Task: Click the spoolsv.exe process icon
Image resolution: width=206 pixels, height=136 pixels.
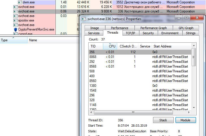Action: [16, 20]
